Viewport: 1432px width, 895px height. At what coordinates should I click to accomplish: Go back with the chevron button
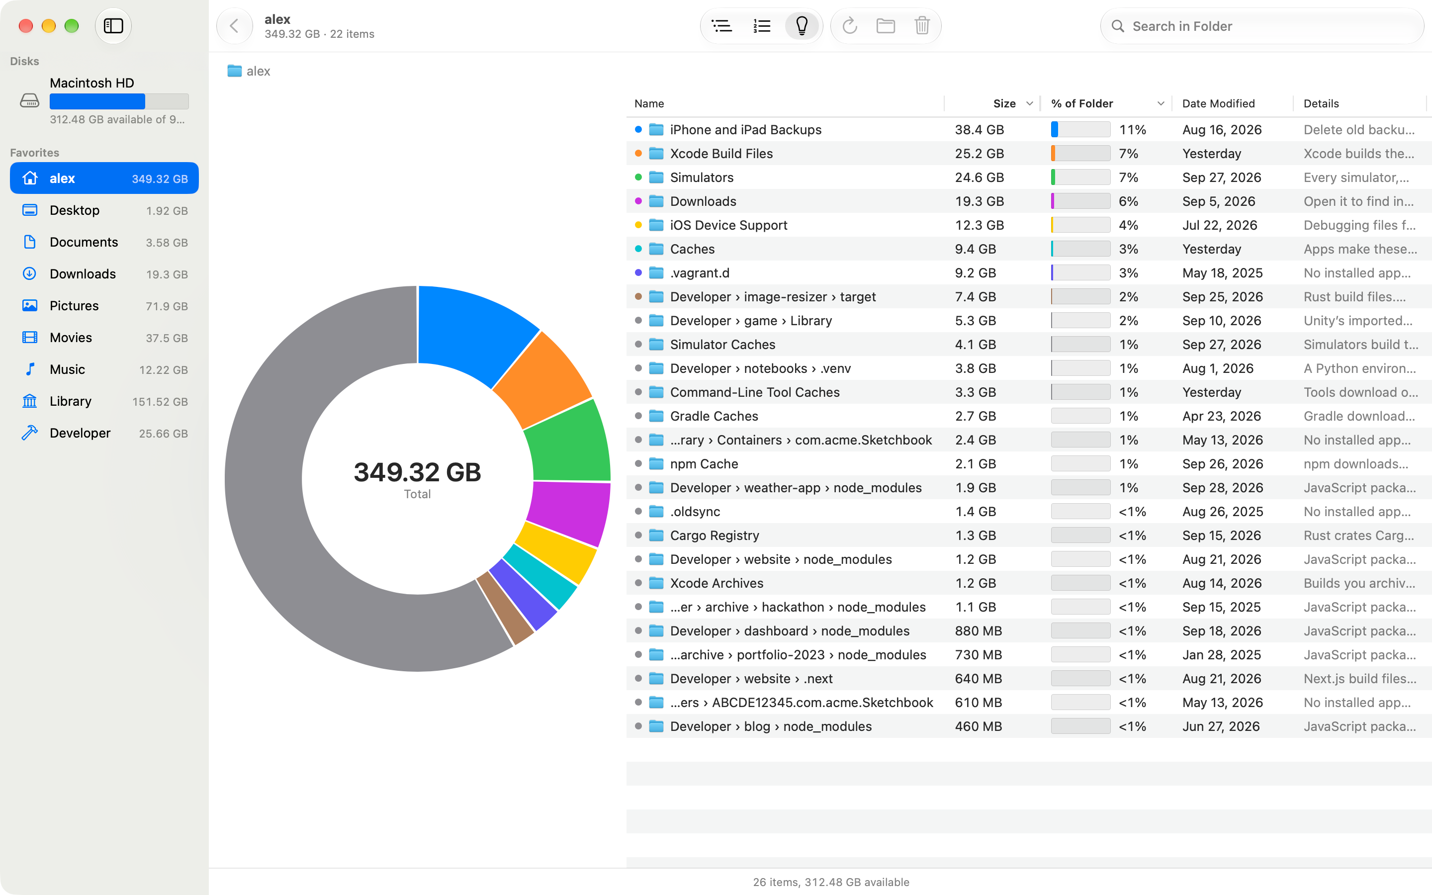point(234,26)
